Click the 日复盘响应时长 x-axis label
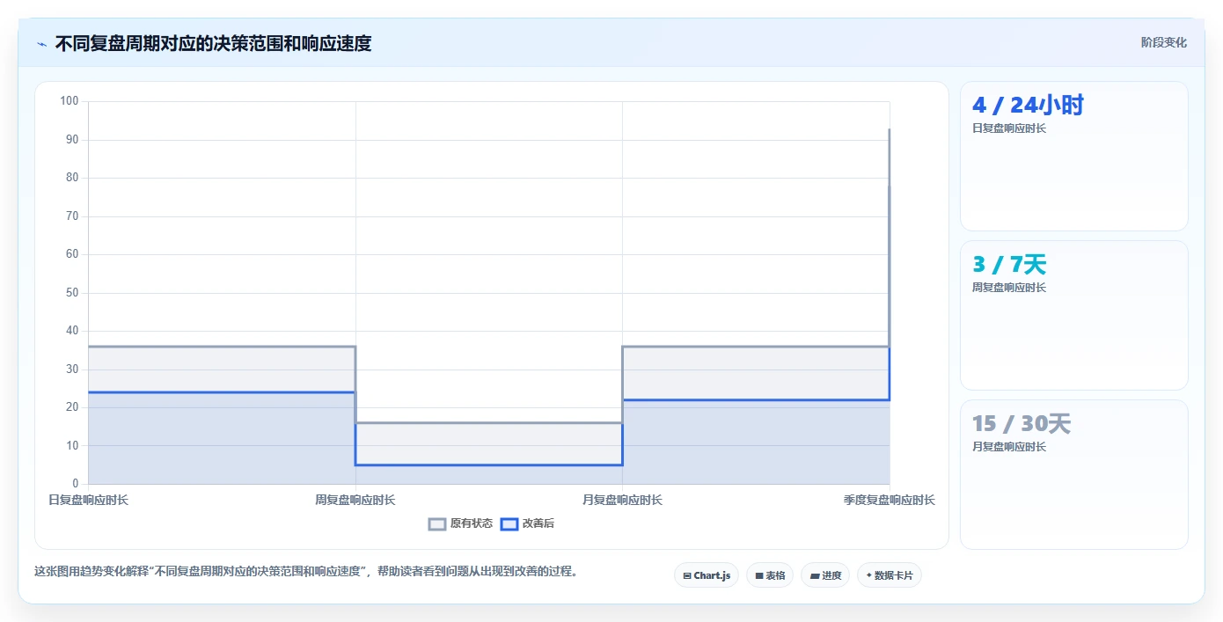1223x622 pixels. coord(88,500)
